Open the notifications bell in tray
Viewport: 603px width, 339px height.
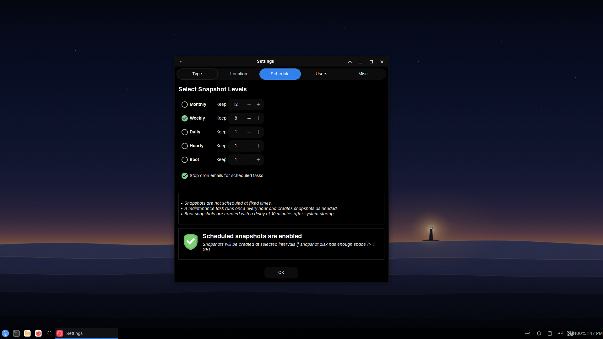539,333
